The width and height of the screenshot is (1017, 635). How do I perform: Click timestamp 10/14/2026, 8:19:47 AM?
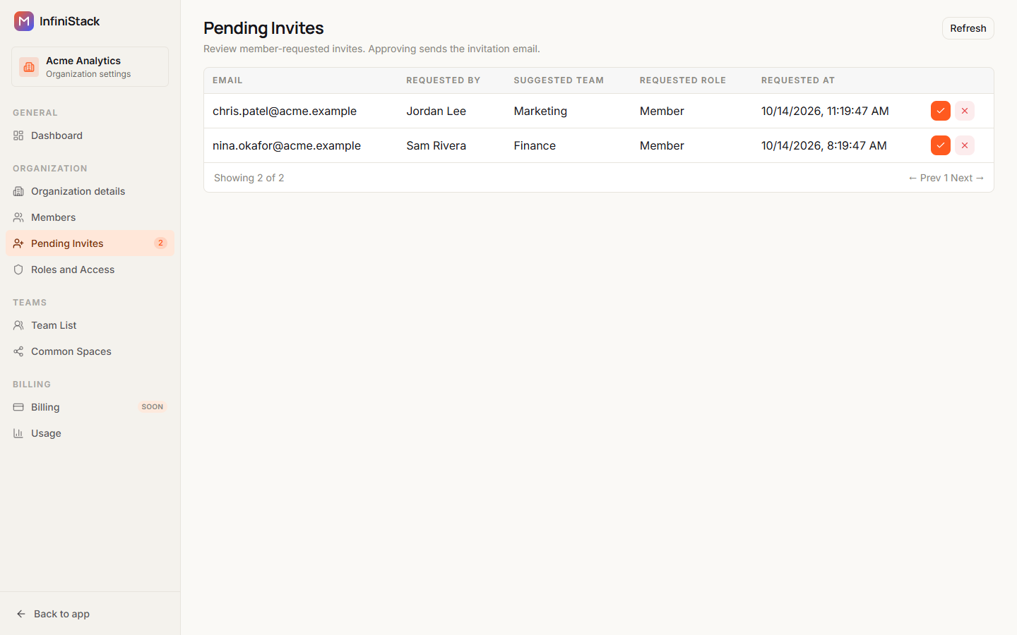tap(824, 145)
